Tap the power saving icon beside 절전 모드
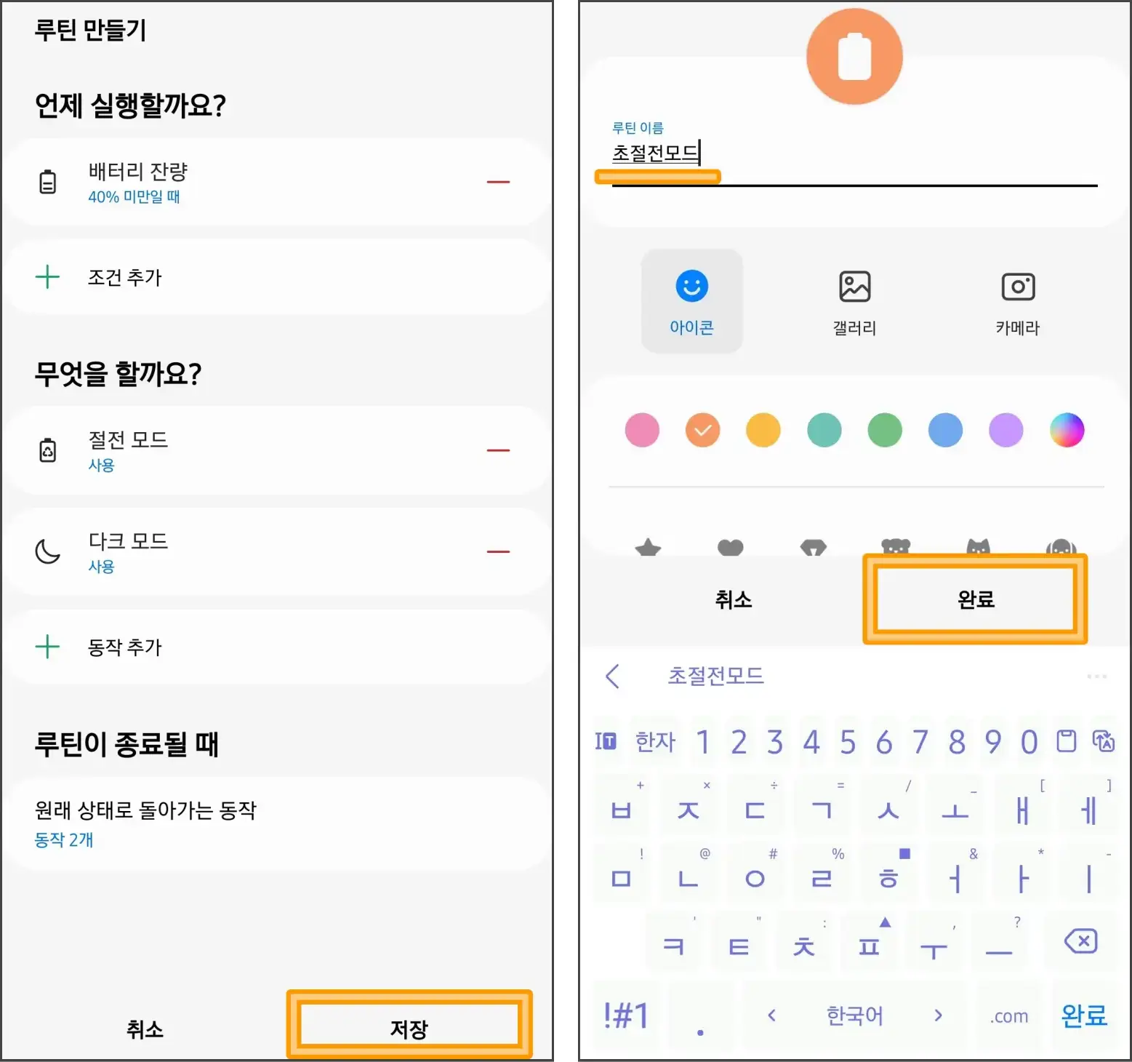The width and height of the screenshot is (1132, 1062). click(x=47, y=450)
